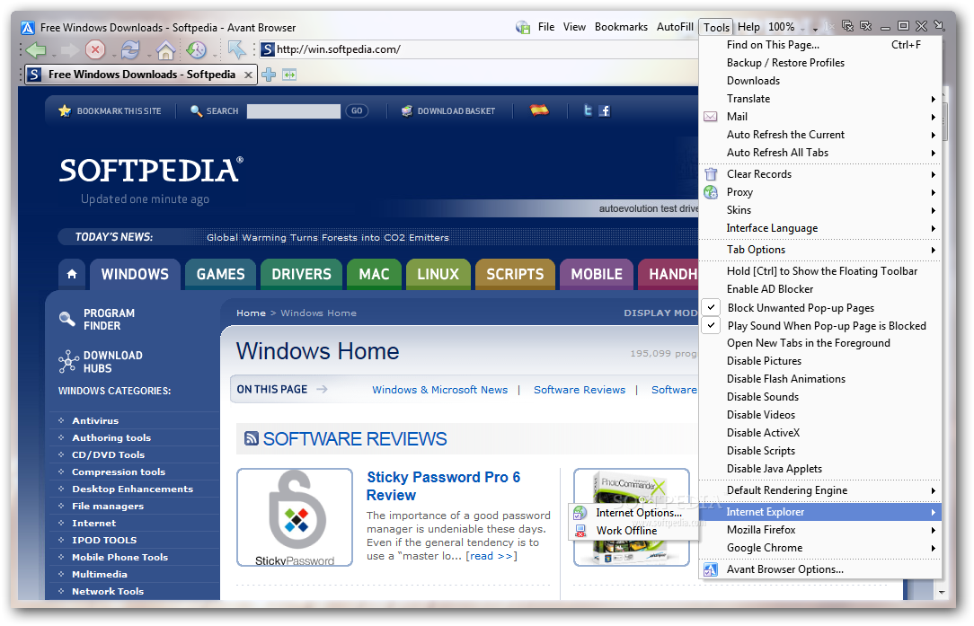Viewport: 974px width, 626px height.
Task: Go to Home page icon
Action: tap(165, 49)
